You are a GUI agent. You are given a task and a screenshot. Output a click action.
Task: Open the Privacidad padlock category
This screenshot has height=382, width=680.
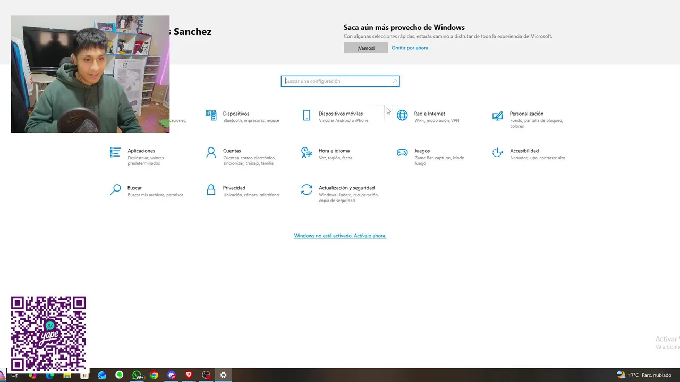242,191
